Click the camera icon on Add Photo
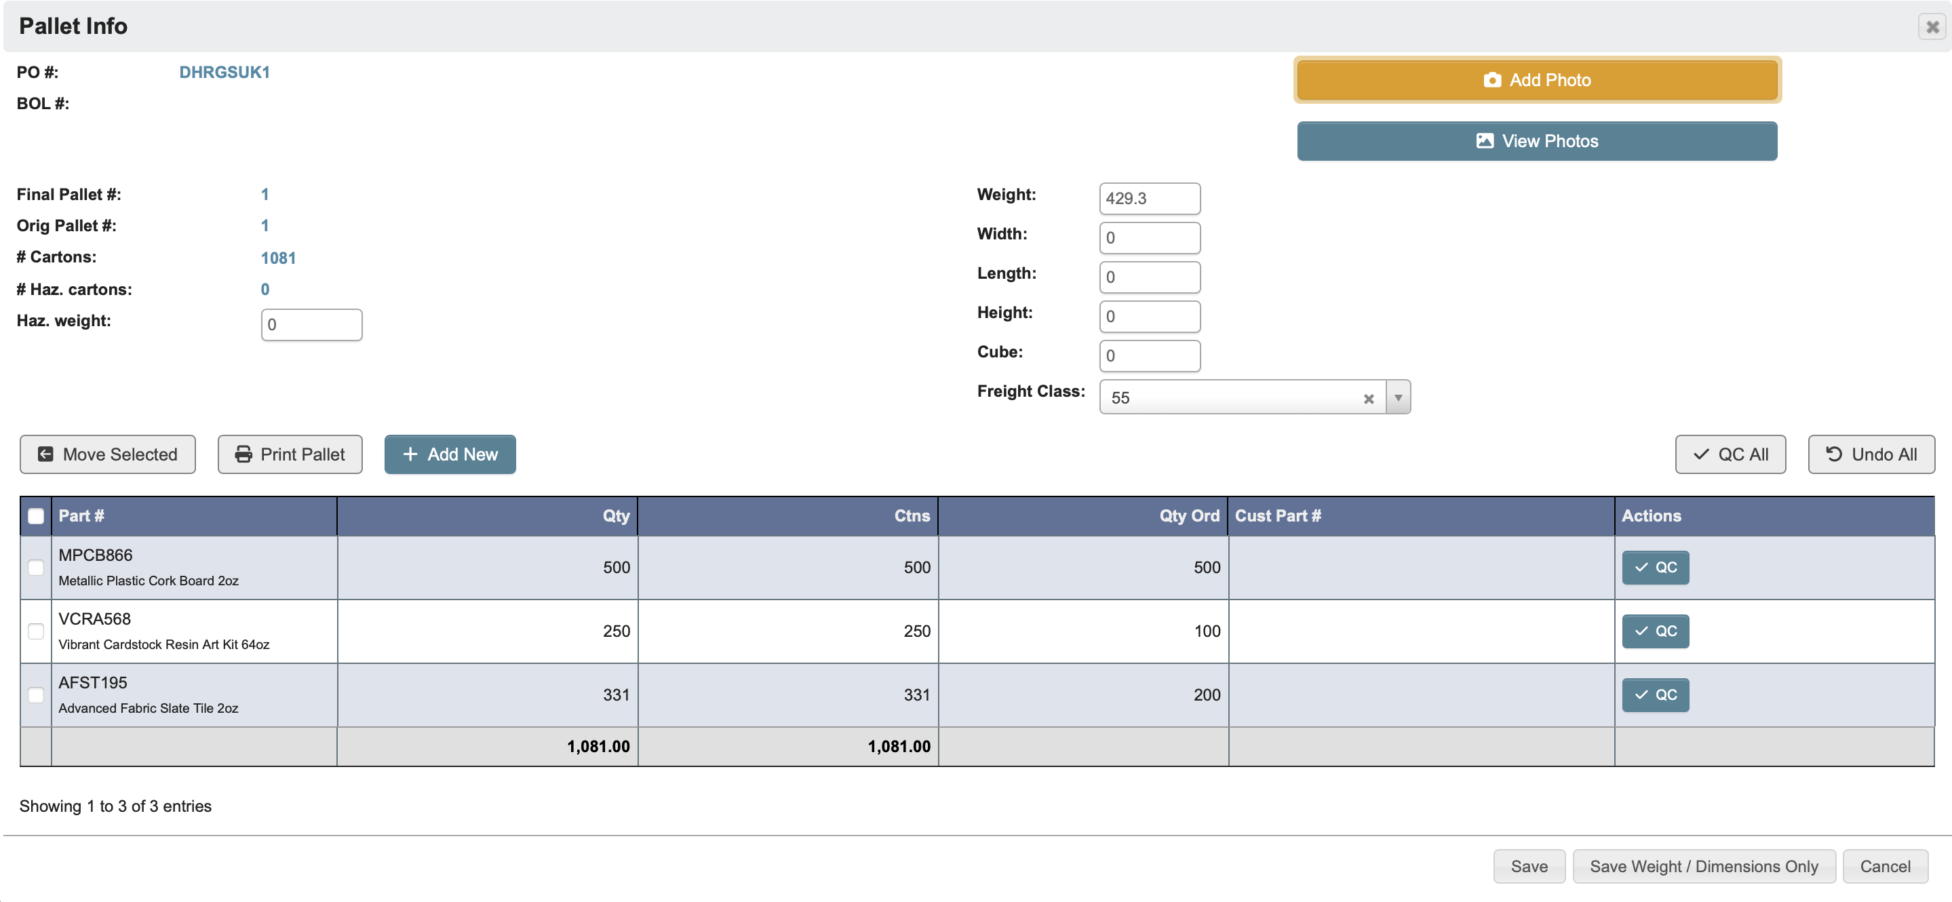This screenshot has height=902, width=1952. coord(1491,80)
